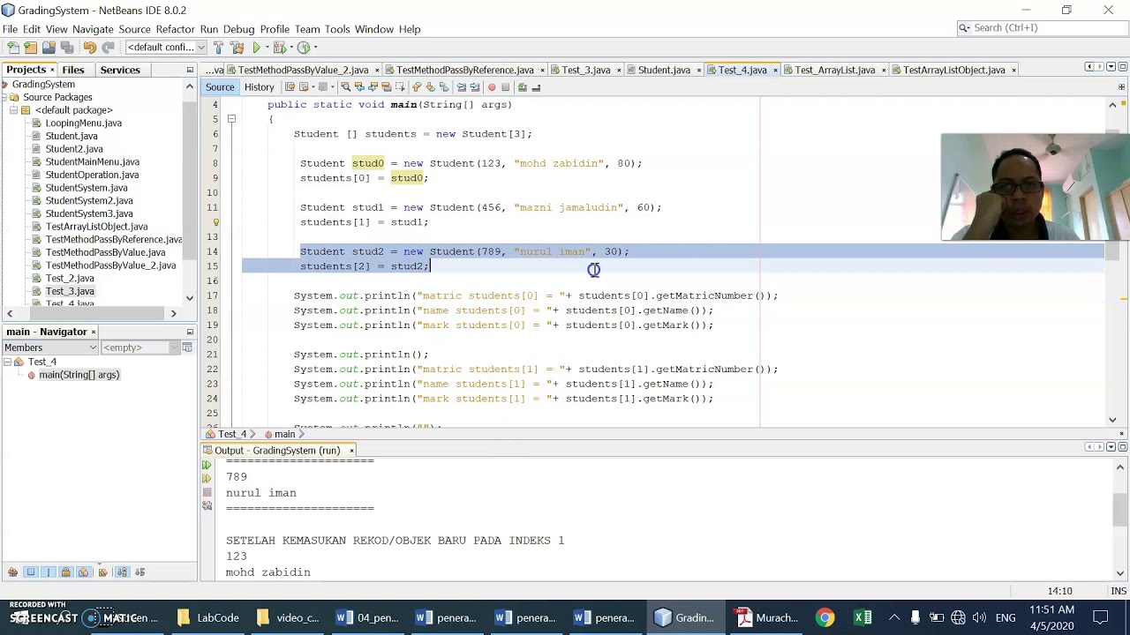
Task: Click the editor Find Selection icon
Action: (x=345, y=87)
